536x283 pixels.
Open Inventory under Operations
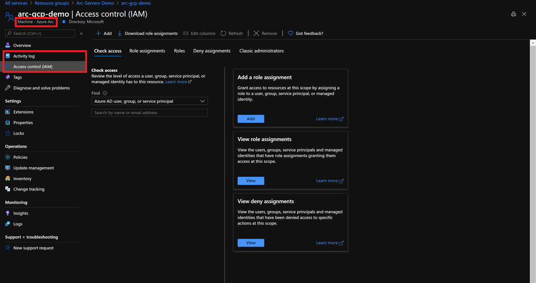click(x=22, y=178)
